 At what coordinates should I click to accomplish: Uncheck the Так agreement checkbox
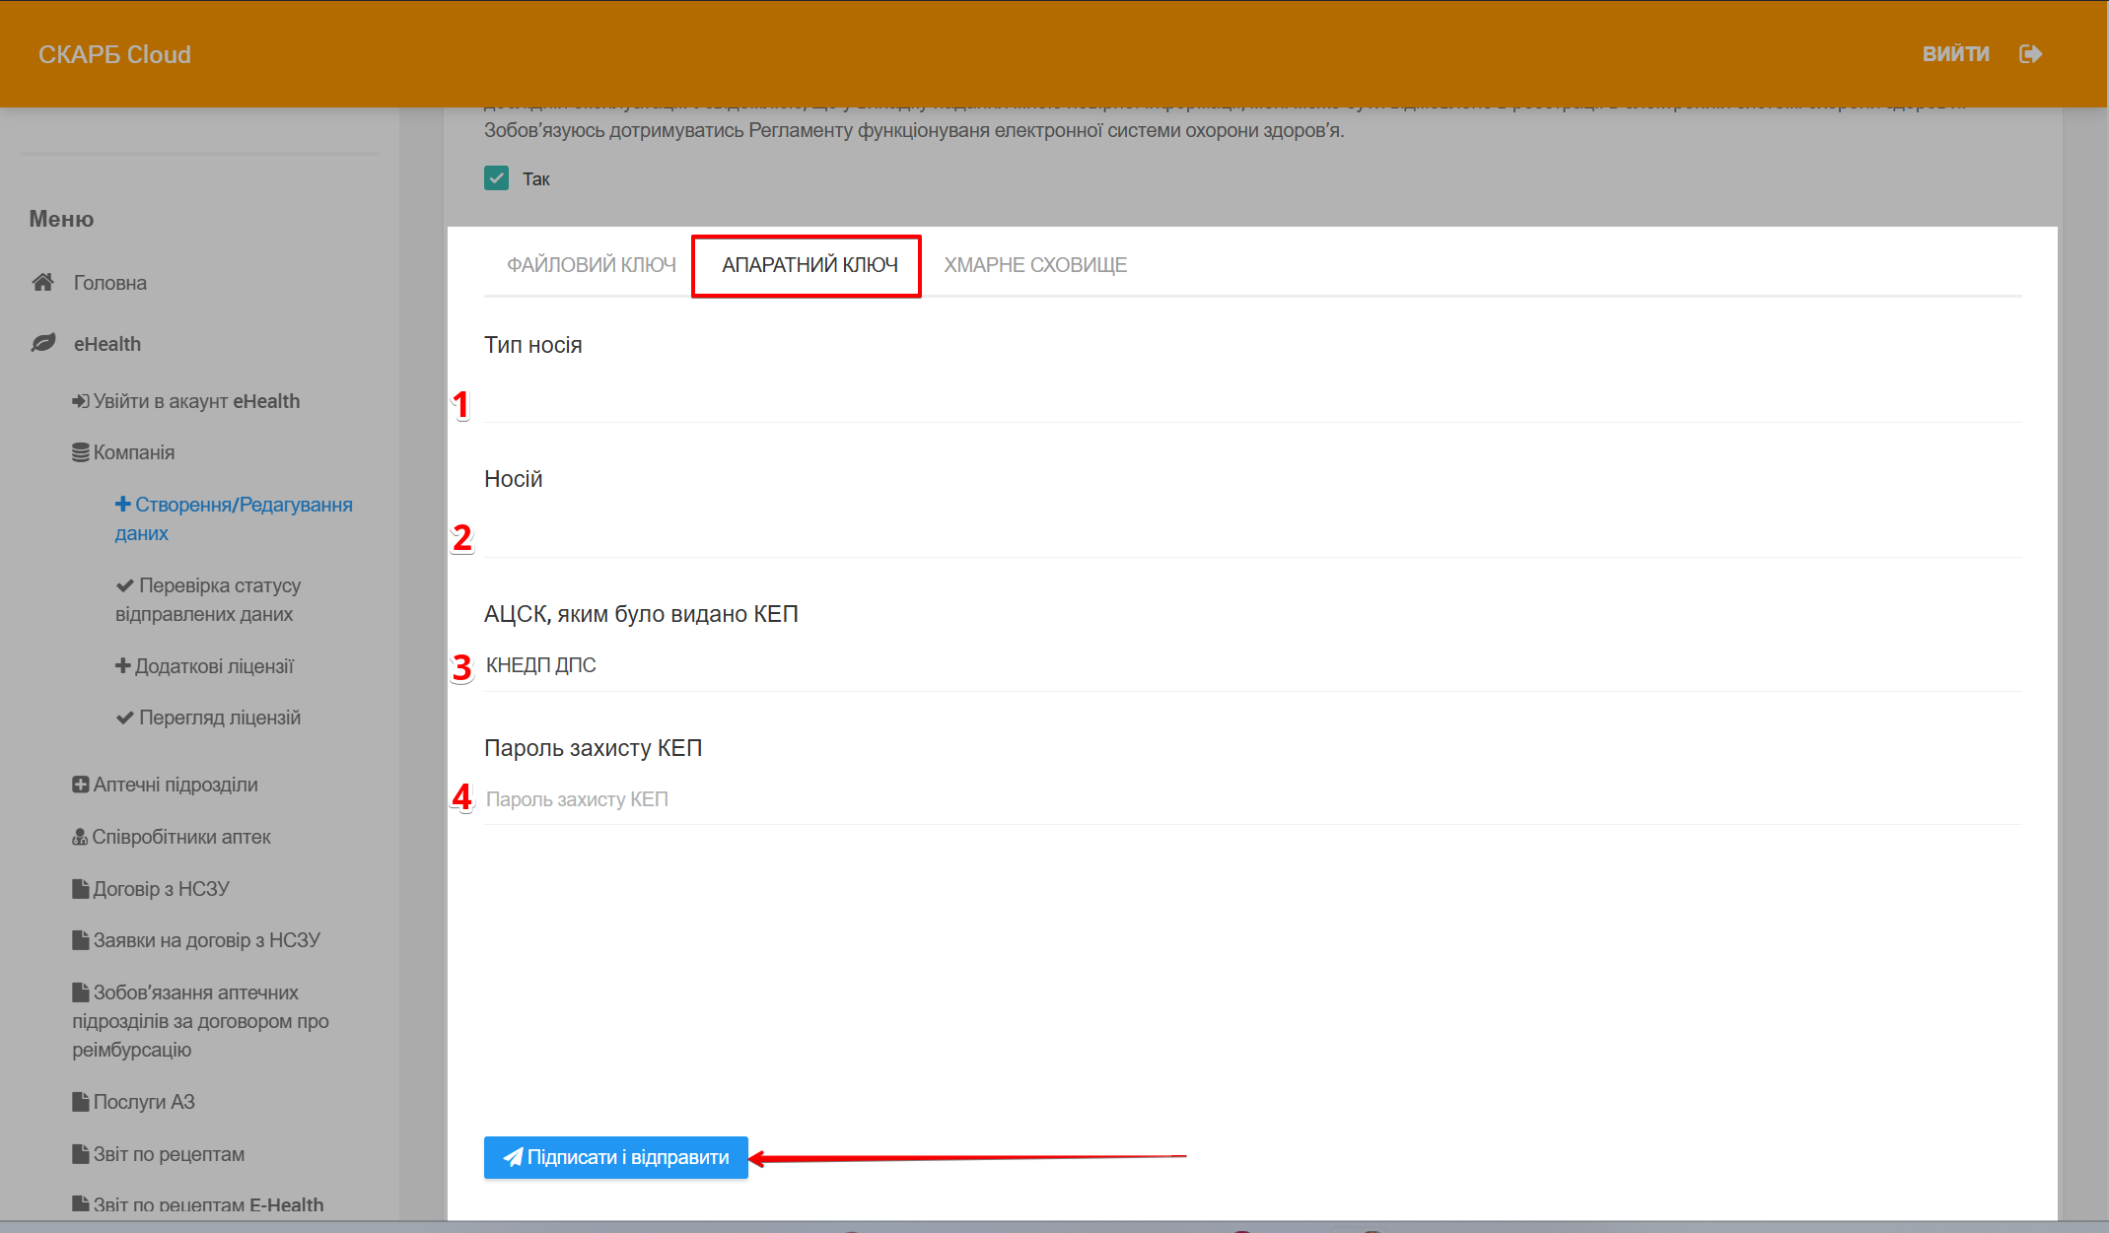pos(496,178)
